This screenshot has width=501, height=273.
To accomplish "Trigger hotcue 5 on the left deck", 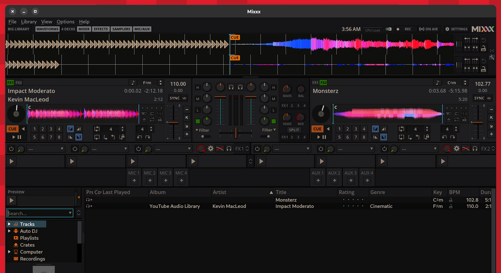I will tap(35, 137).
